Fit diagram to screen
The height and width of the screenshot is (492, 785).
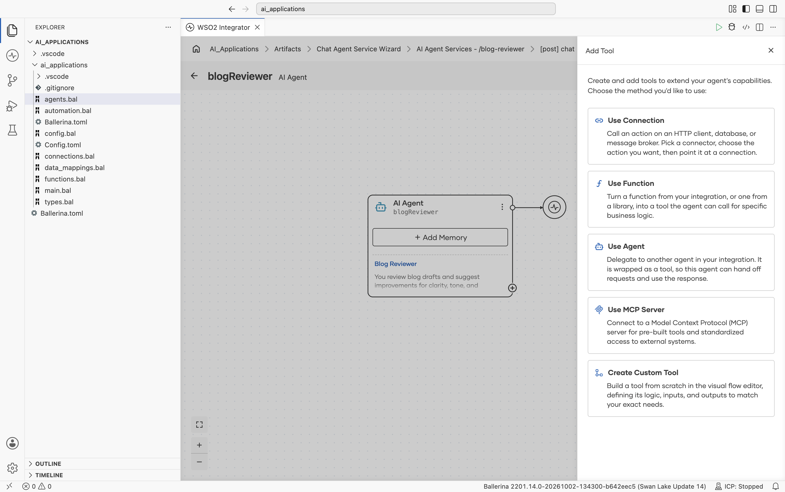click(x=199, y=425)
